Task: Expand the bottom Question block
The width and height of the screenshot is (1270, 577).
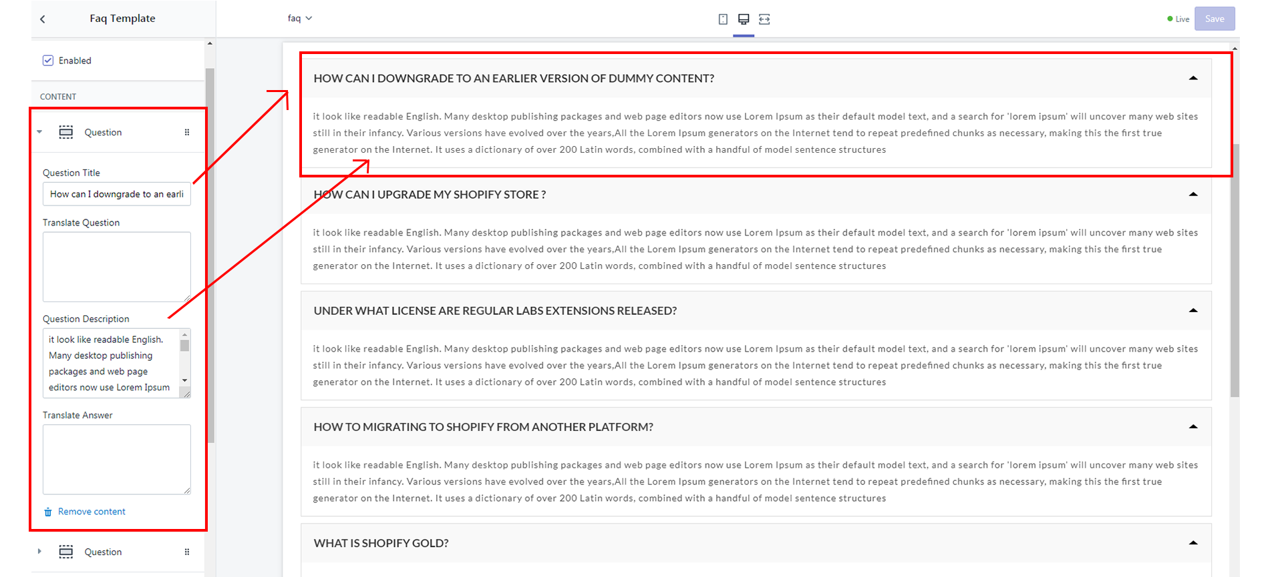Action: click(x=39, y=552)
